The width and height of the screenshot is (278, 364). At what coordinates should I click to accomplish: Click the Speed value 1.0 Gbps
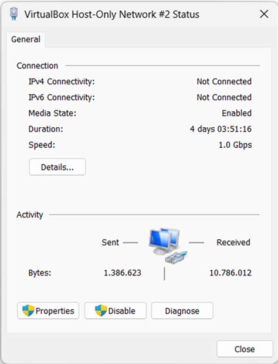click(x=235, y=145)
